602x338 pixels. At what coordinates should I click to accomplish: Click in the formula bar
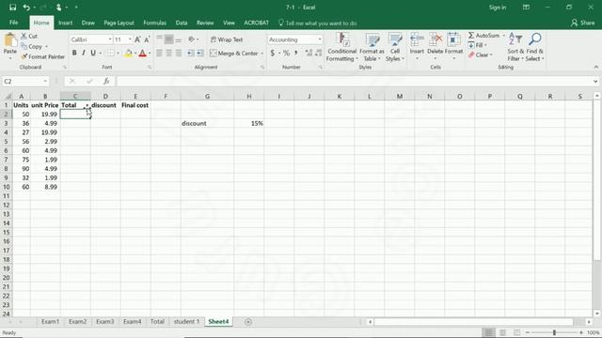(354, 81)
